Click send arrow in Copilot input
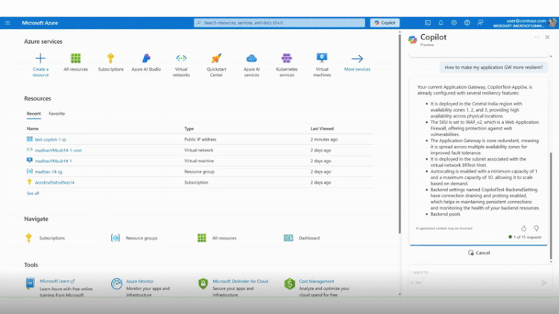The width and height of the screenshot is (559, 314). click(544, 283)
